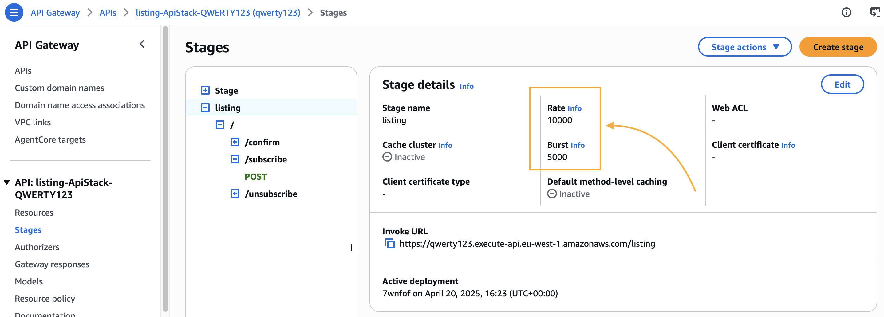The width and height of the screenshot is (884, 317).
Task: Open the CloudShell icon in top bar
Action: (875, 12)
